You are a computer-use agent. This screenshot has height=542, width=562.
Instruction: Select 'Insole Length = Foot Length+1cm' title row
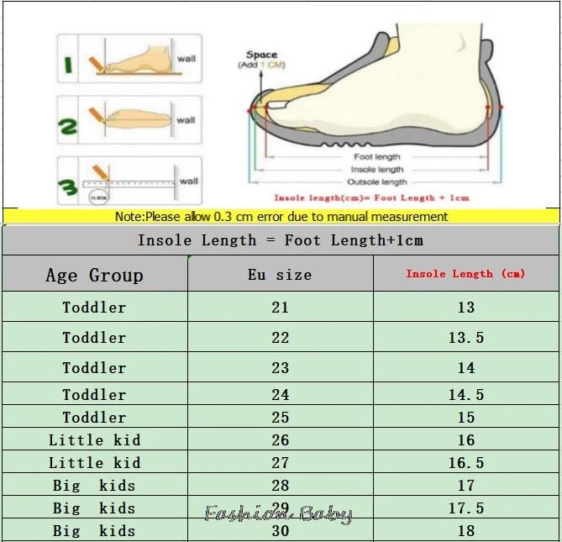pos(281,240)
